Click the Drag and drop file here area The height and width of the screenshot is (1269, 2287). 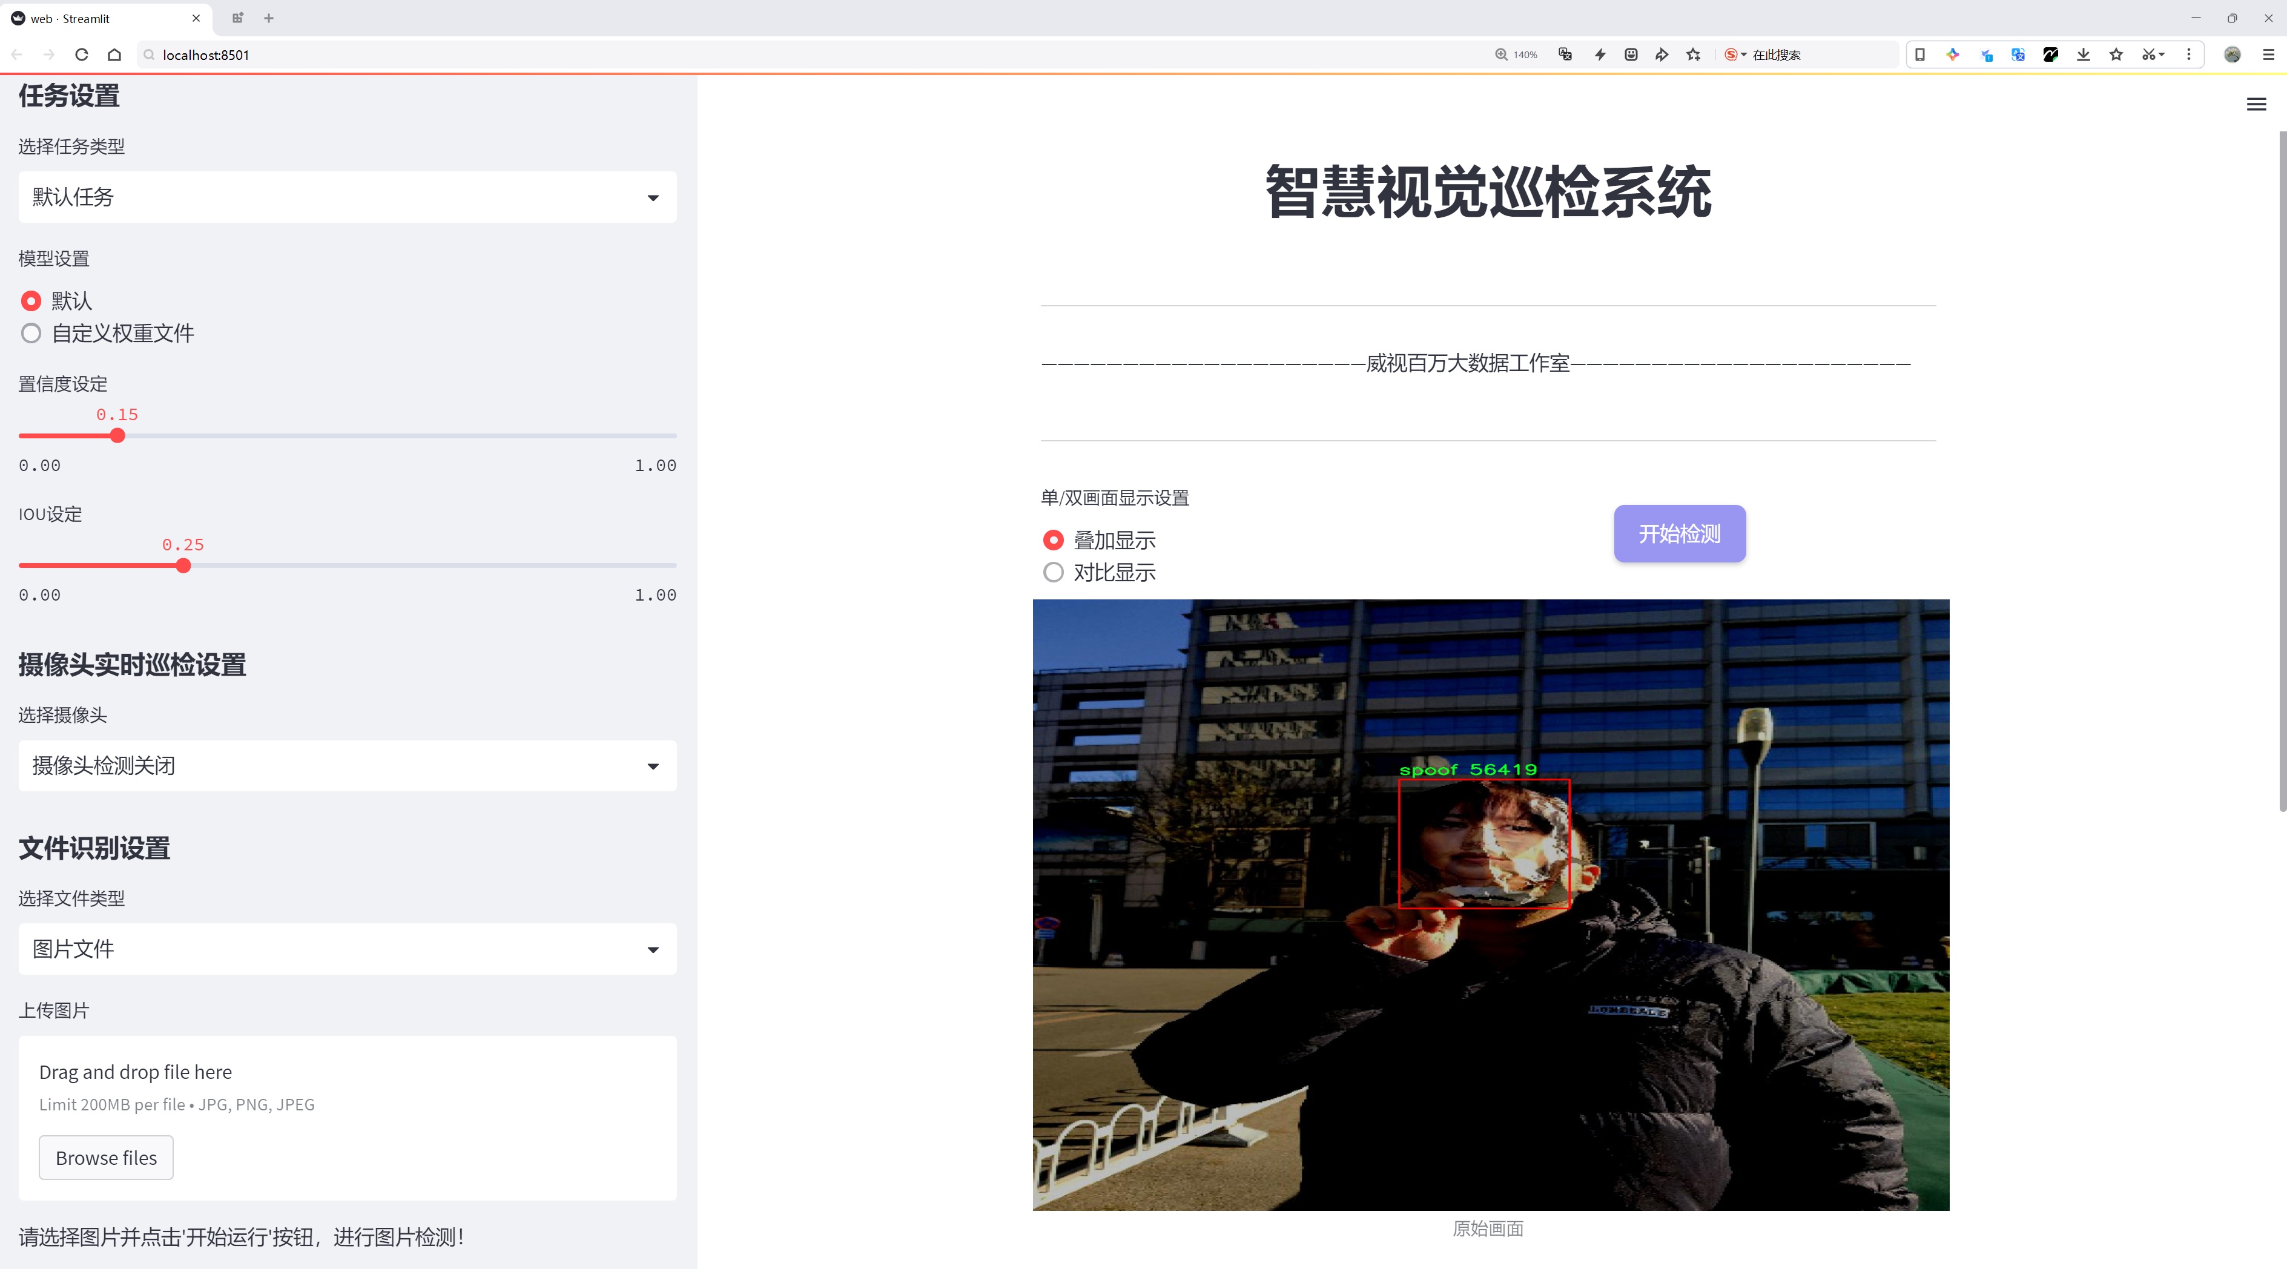click(x=347, y=1118)
